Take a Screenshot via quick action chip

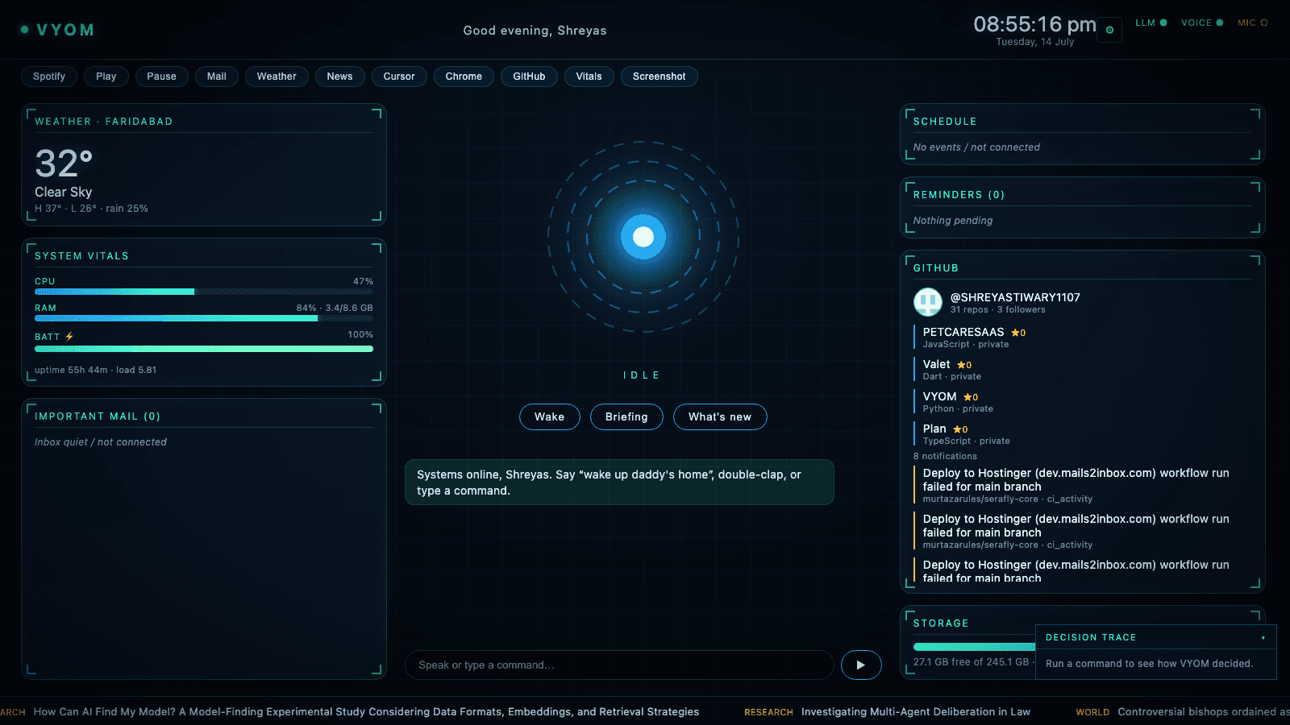pyautogui.click(x=659, y=77)
